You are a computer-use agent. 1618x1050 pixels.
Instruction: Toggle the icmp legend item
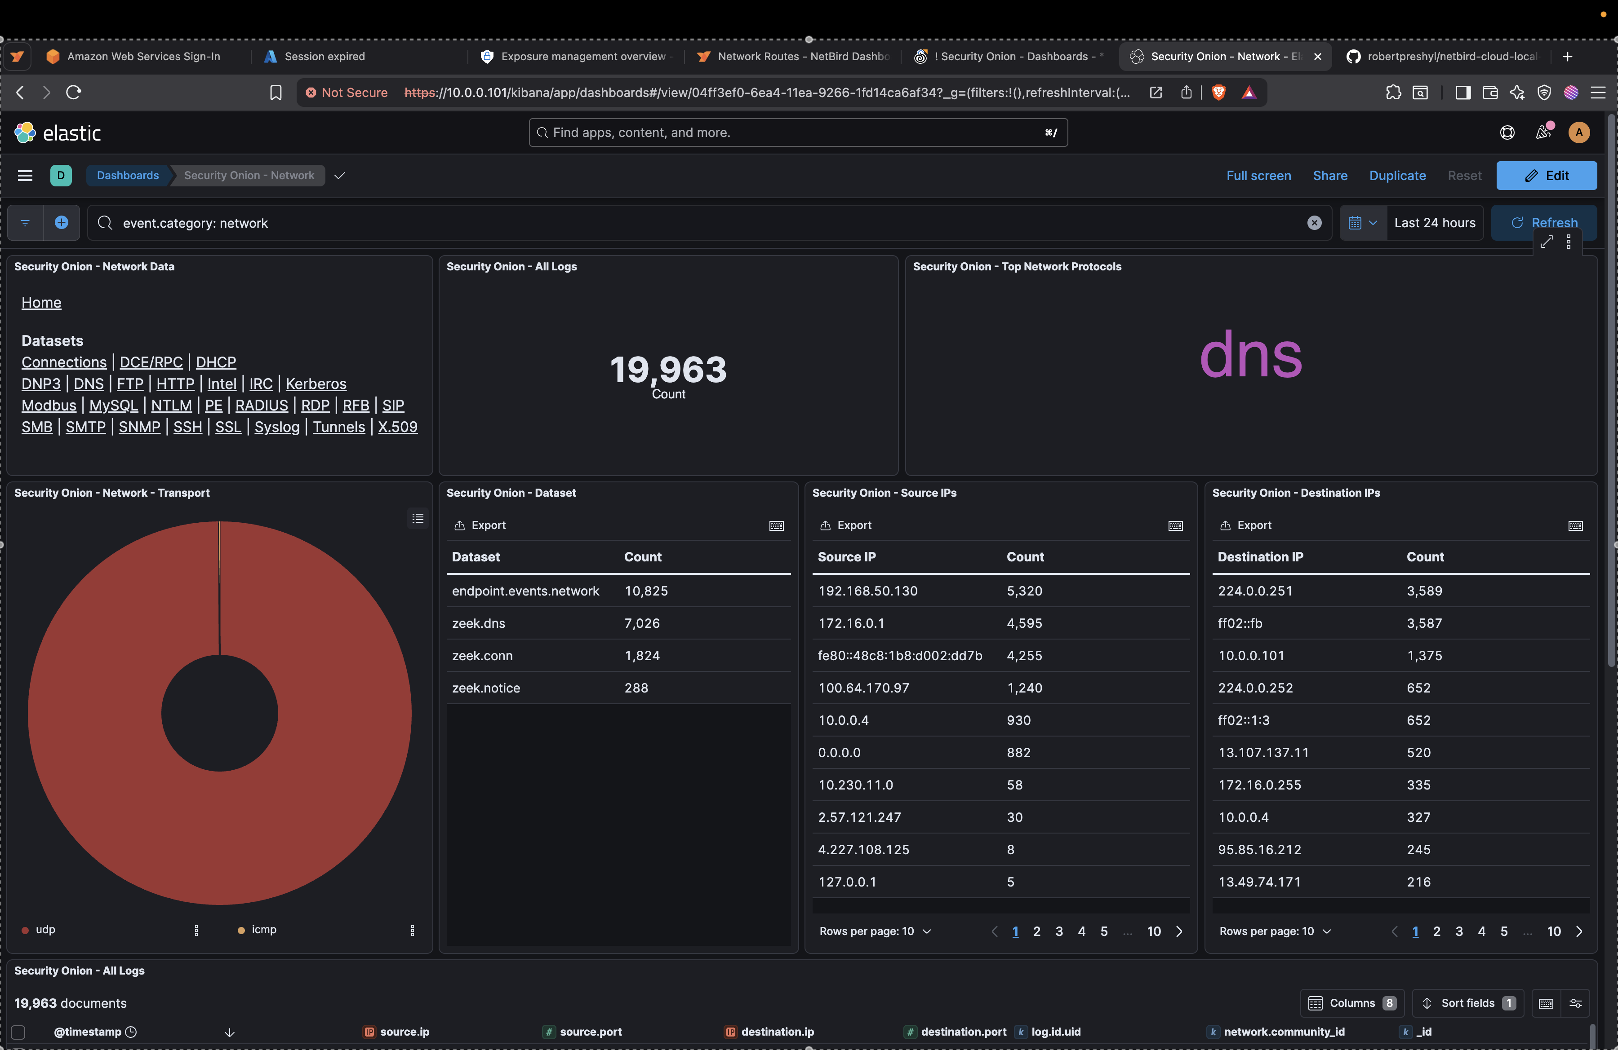pos(264,929)
